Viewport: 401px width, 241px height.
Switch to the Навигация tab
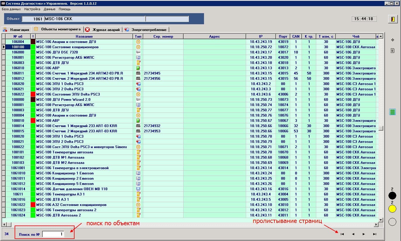pyautogui.click(x=16, y=30)
